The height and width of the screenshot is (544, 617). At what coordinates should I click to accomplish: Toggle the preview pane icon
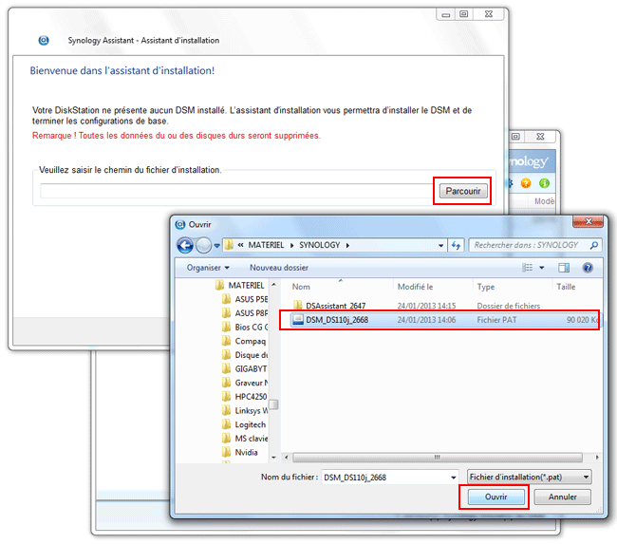click(x=563, y=268)
